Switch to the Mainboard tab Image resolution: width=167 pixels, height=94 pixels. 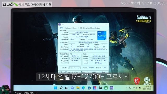[x=68, y=28]
